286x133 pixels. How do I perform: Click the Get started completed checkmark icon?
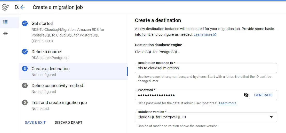coord(25,23)
